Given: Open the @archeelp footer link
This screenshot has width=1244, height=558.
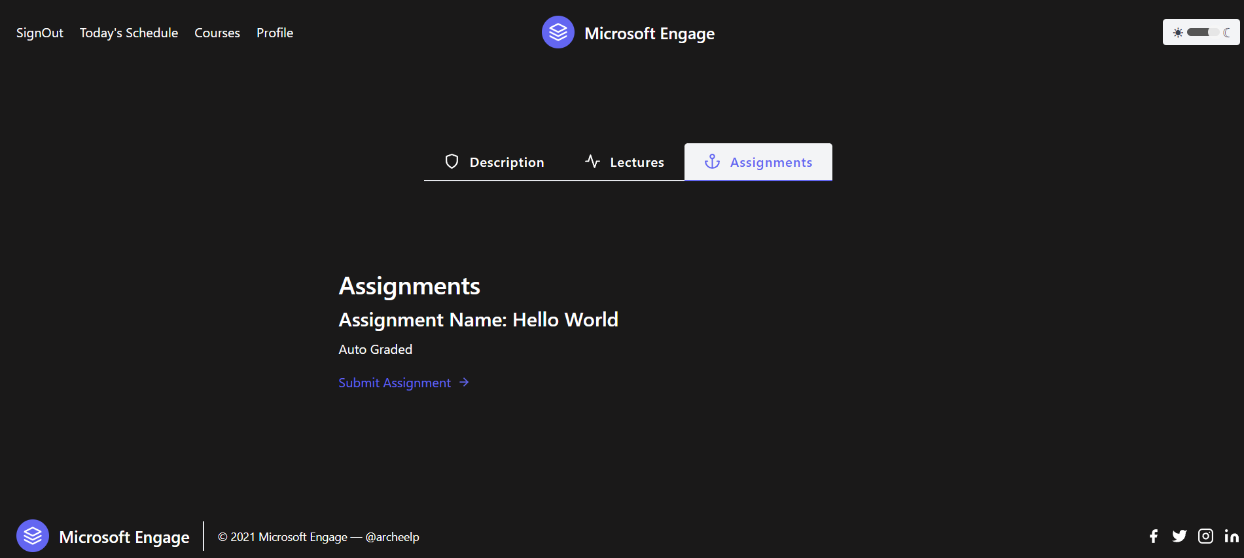Looking at the screenshot, I should 392,537.
